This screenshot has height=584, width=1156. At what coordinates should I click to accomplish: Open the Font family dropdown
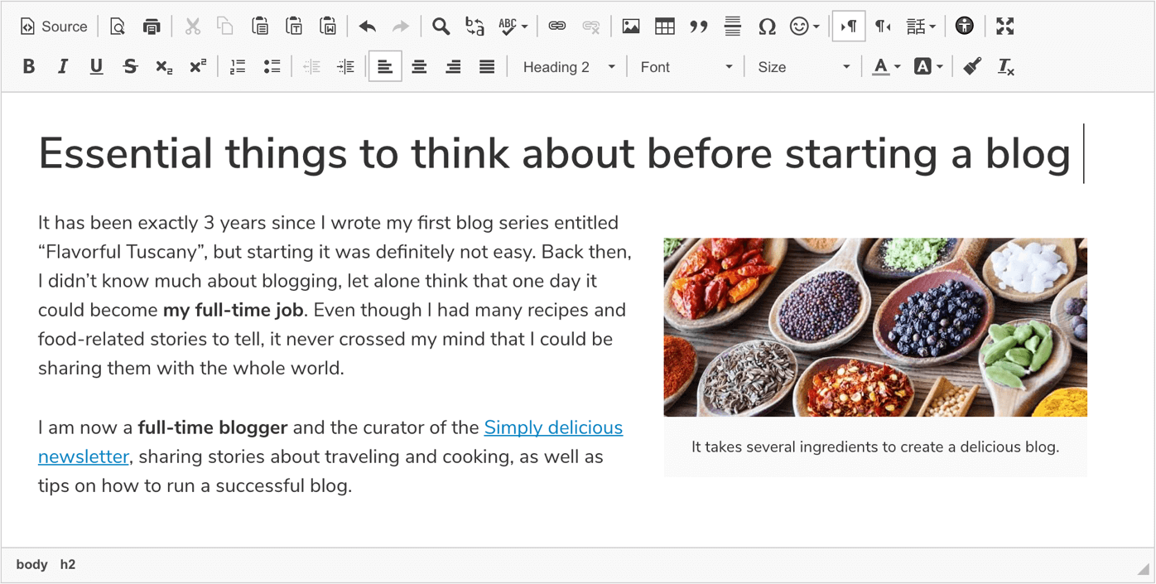click(x=686, y=66)
